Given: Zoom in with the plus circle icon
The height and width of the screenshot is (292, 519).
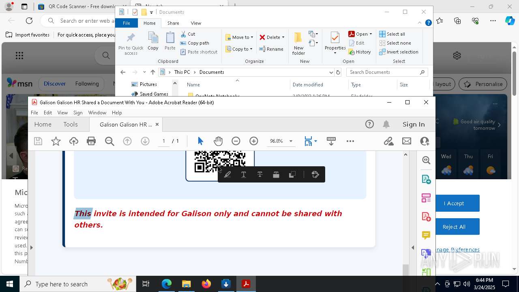Looking at the screenshot, I should click(x=254, y=141).
